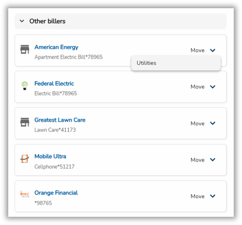This screenshot has width=242, height=225.
Task: Expand Move dropdown arrow for Federal Electric
Action: [x=212, y=86]
